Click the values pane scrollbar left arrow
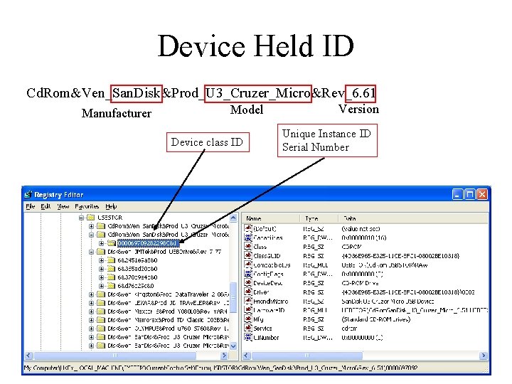The width and height of the screenshot is (512, 384). click(247, 356)
